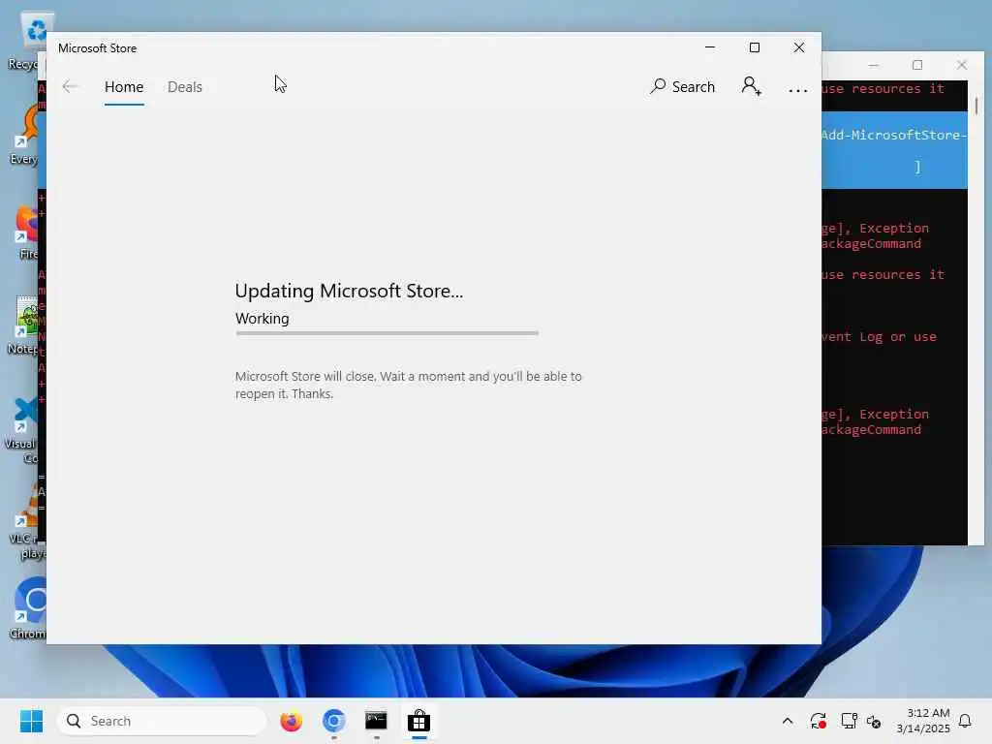Click the terminal window scrollbar

[x=976, y=105]
